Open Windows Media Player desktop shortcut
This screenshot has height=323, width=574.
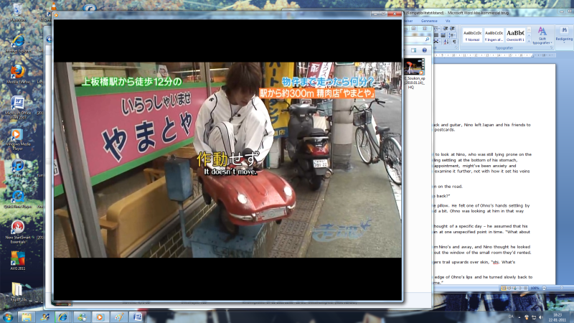[17, 139]
